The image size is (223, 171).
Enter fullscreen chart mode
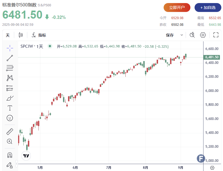pos(216,35)
